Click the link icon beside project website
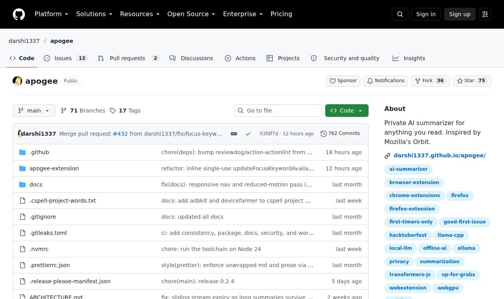 coord(387,156)
